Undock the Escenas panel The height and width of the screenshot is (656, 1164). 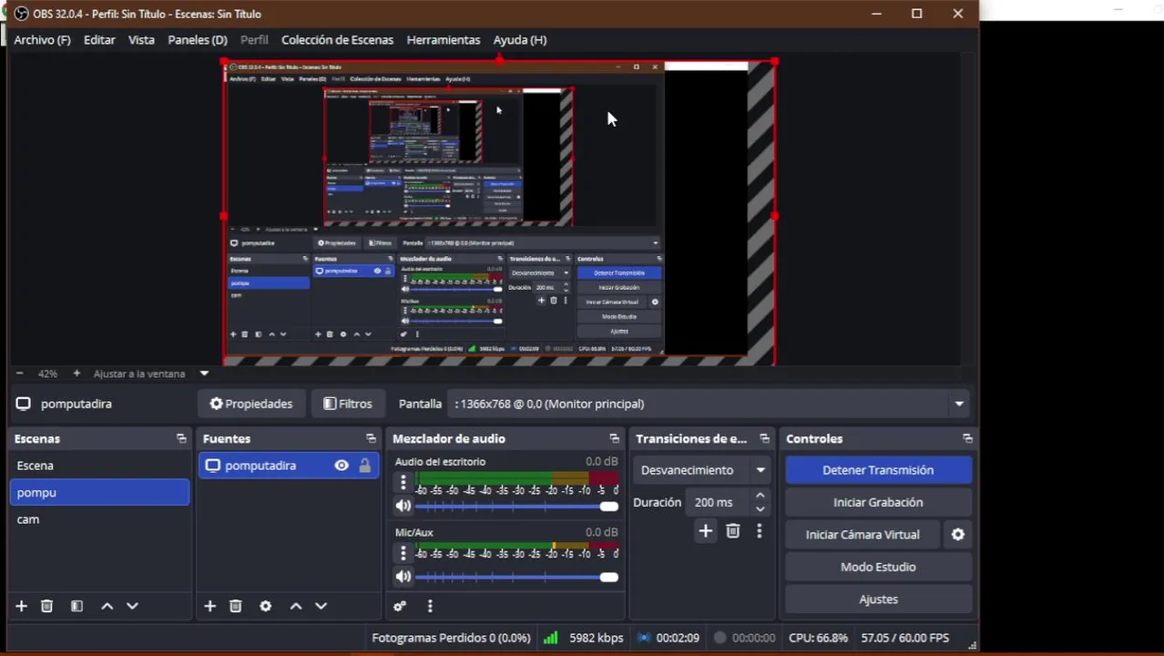(181, 438)
